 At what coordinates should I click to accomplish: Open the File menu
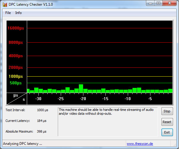pos(8,13)
